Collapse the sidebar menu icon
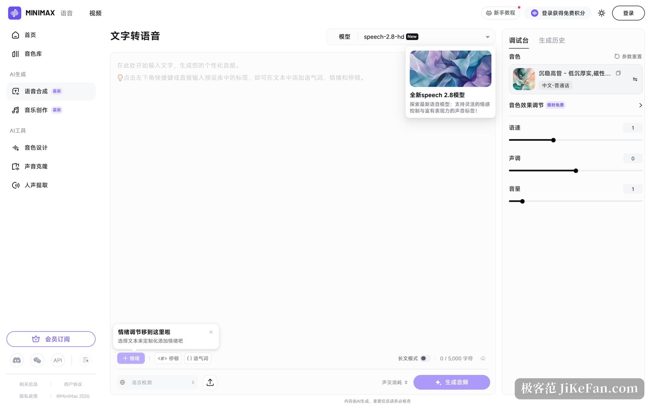The height and width of the screenshot is (408, 653). pos(85,360)
